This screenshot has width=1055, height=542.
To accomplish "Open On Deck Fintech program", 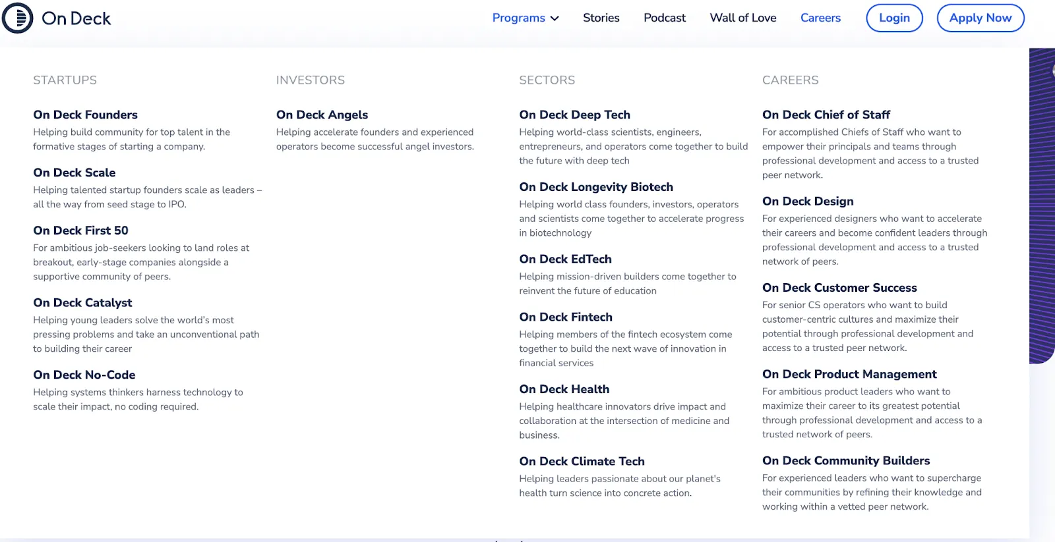I will point(566,317).
